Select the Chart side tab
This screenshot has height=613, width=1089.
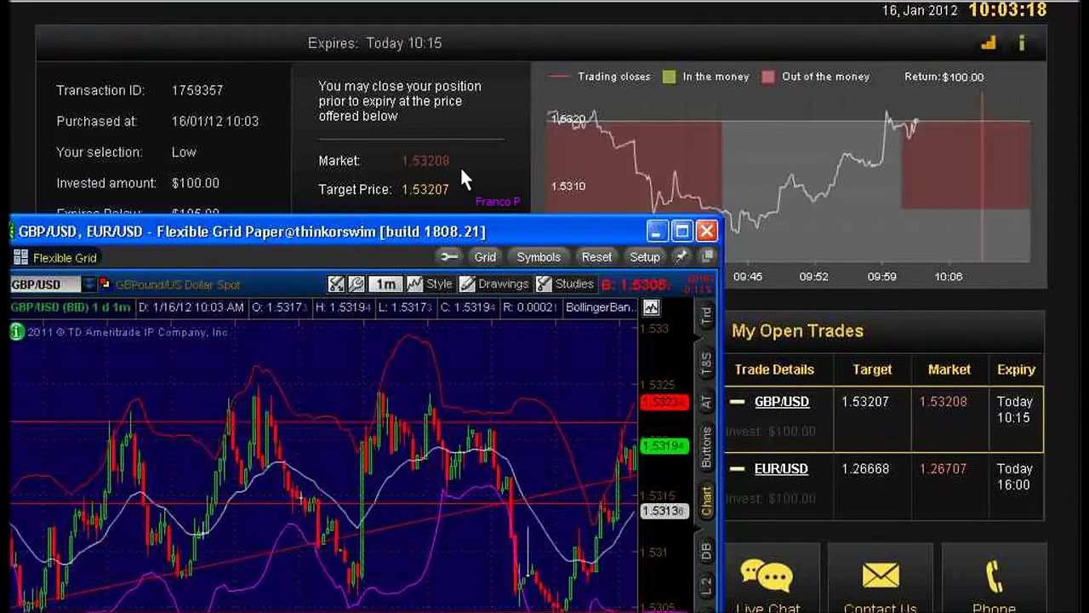point(706,501)
